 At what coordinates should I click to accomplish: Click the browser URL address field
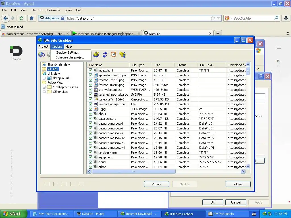[138, 18]
